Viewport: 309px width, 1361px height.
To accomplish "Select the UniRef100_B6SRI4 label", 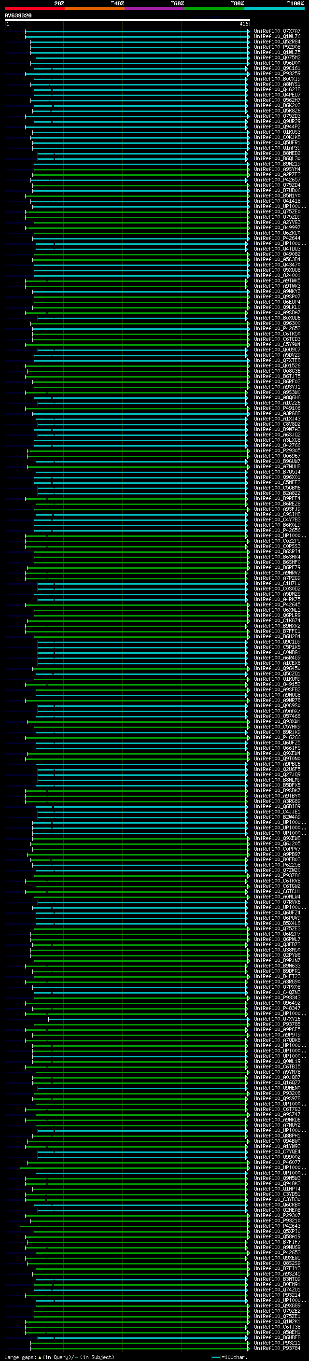I will point(277,551).
